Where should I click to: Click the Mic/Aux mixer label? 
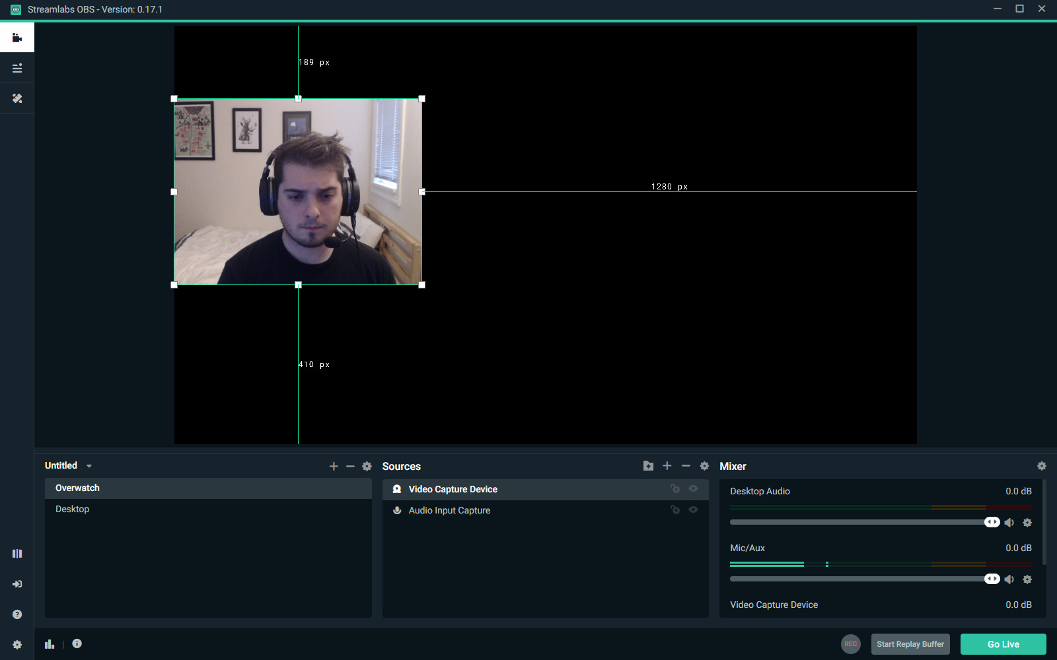pyautogui.click(x=747, y=548)
